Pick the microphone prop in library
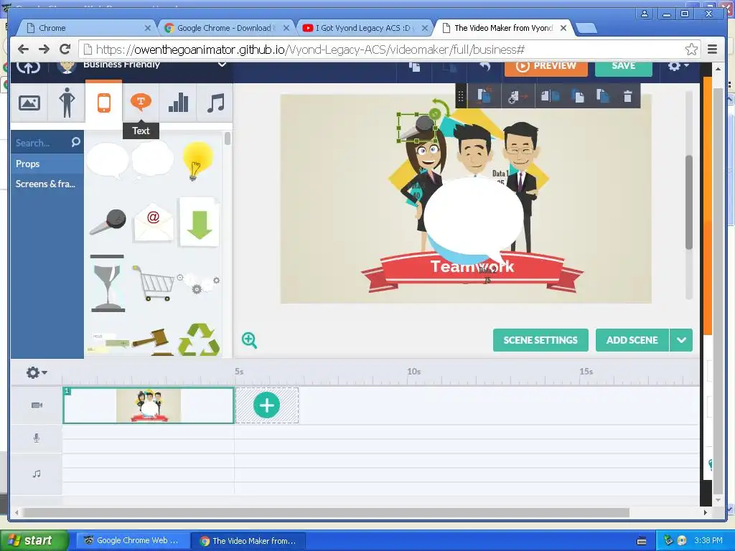Viewport: 735px width, 551px height. (108, 222)
